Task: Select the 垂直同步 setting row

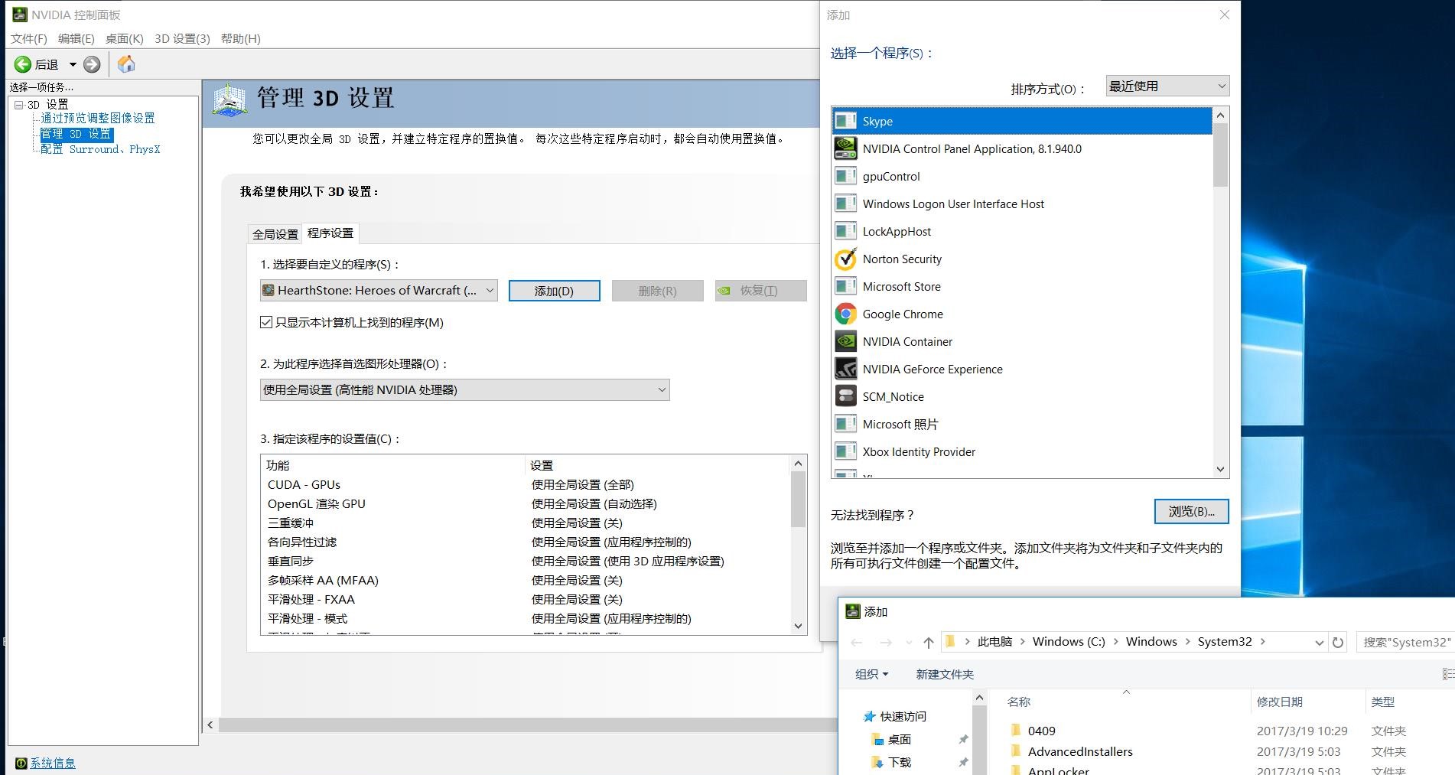Action: click(526, 561)
